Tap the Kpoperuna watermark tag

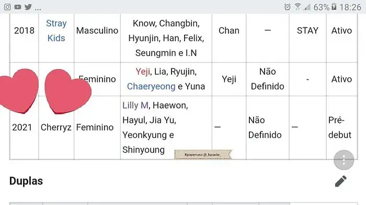[203, 155]
